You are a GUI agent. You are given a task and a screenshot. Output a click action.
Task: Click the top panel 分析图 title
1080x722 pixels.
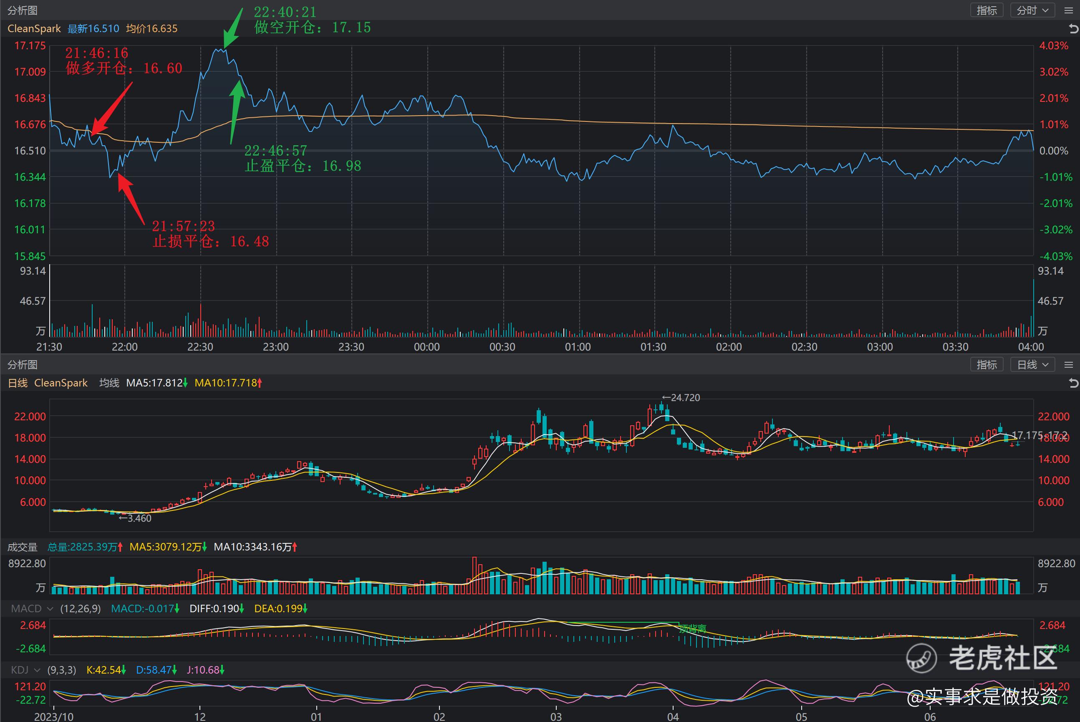[23, 10]
